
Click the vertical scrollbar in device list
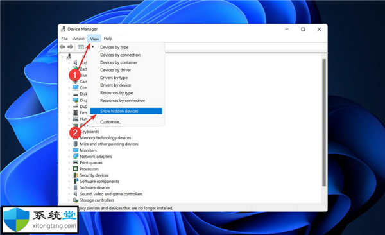[x=324, y=123]
